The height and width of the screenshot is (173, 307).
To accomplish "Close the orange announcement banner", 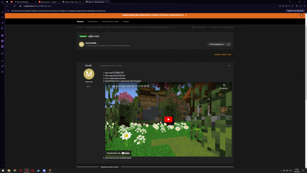I will (301, 15).
